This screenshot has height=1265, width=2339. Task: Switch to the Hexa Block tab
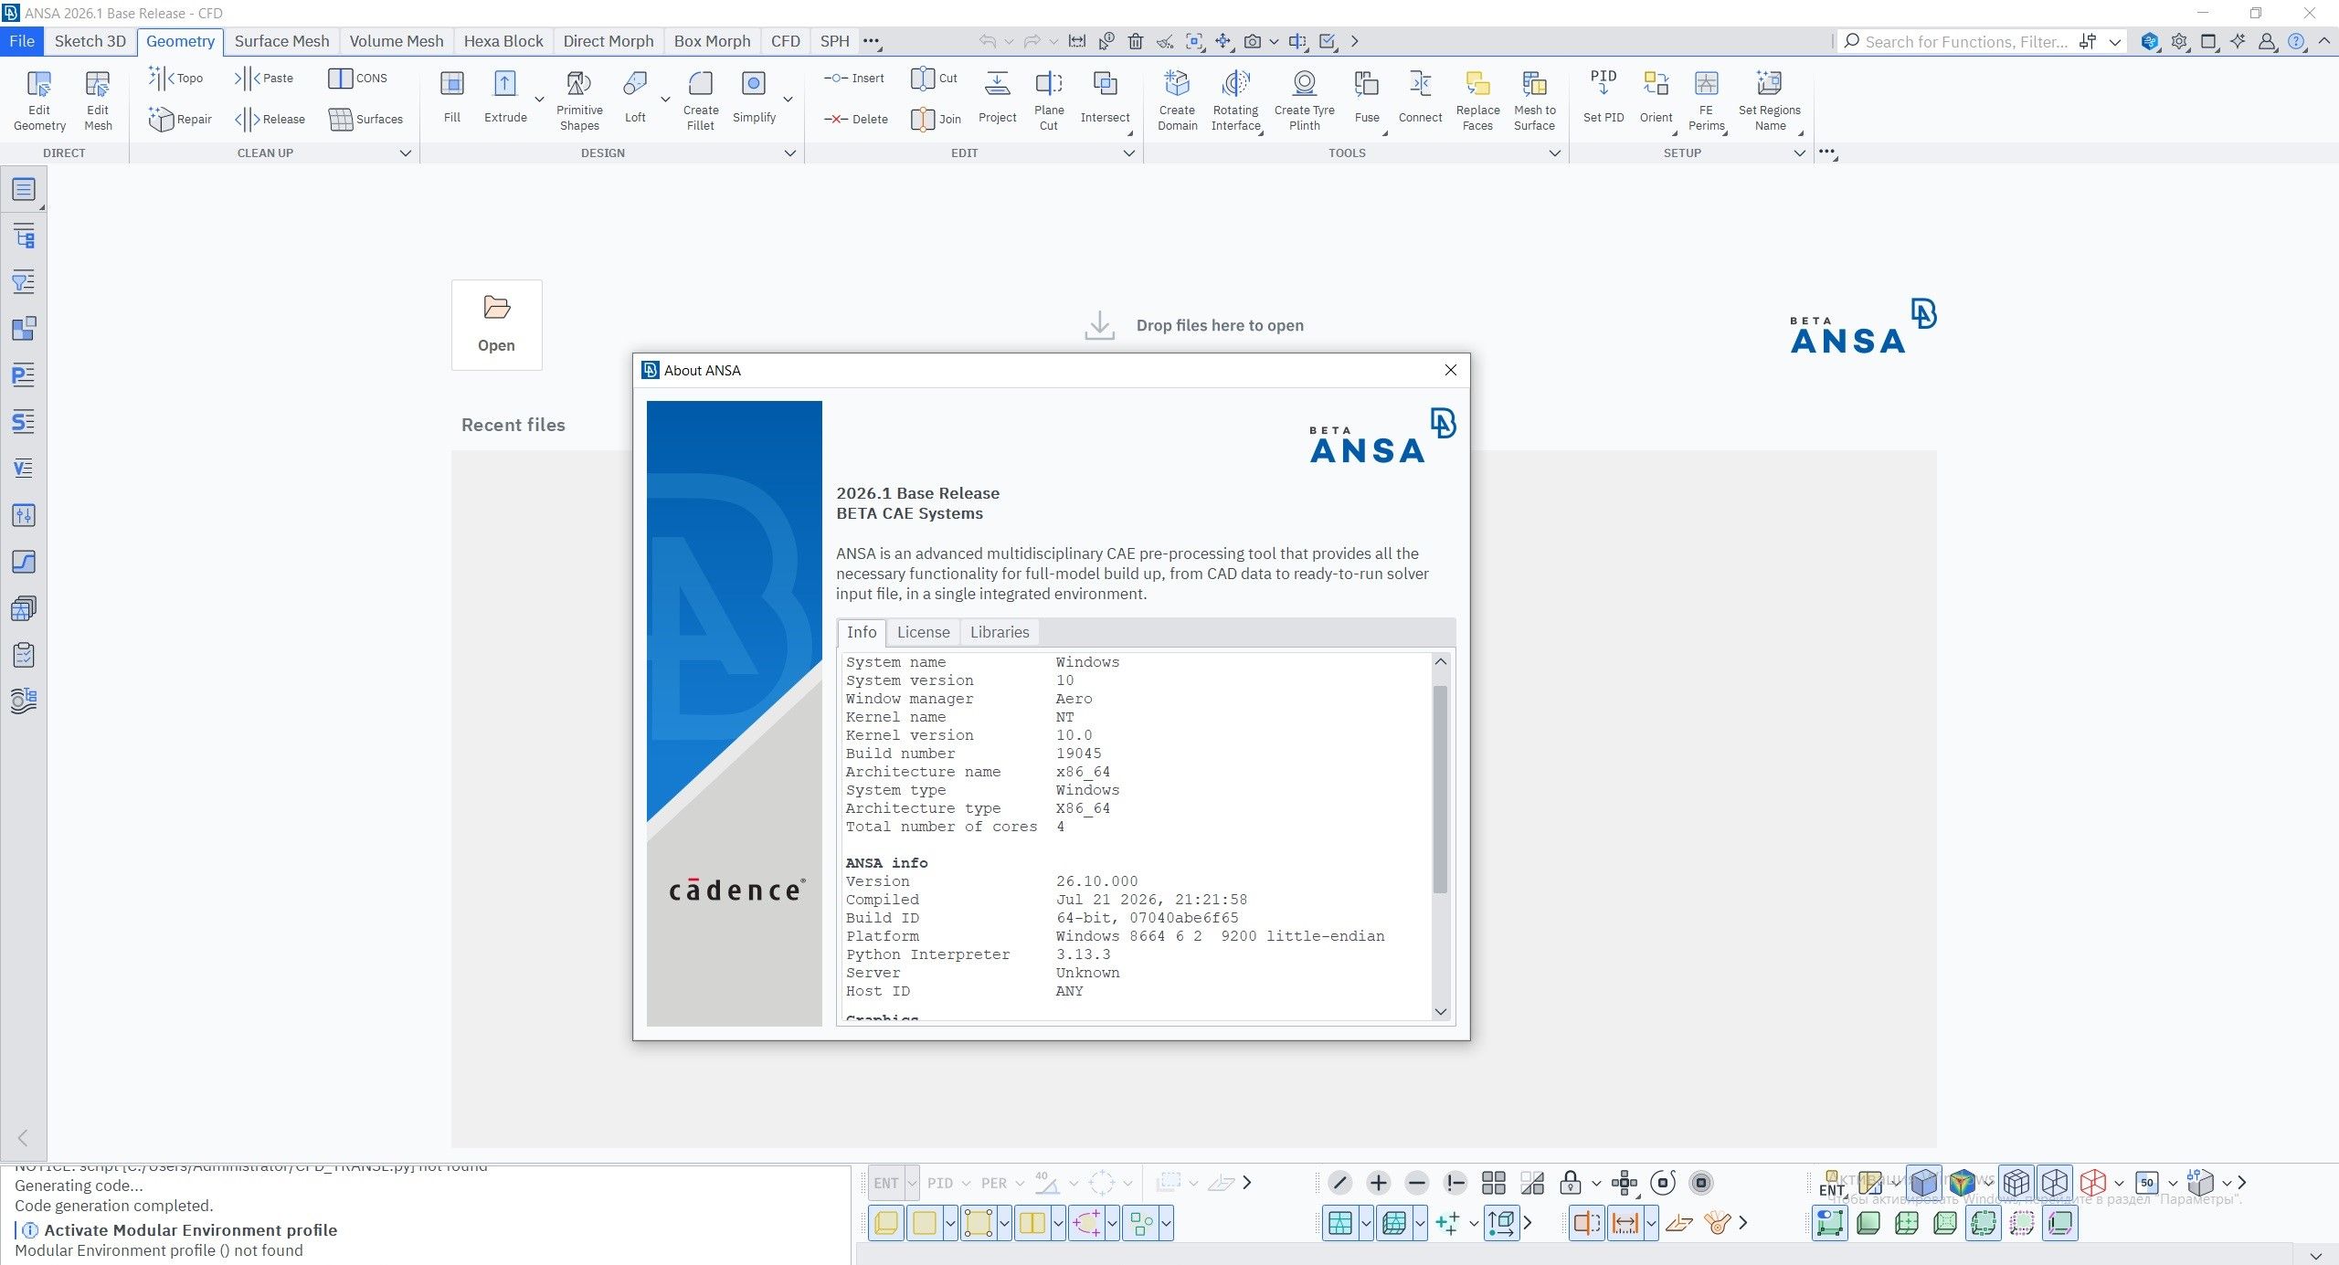(x=503, y=41)
